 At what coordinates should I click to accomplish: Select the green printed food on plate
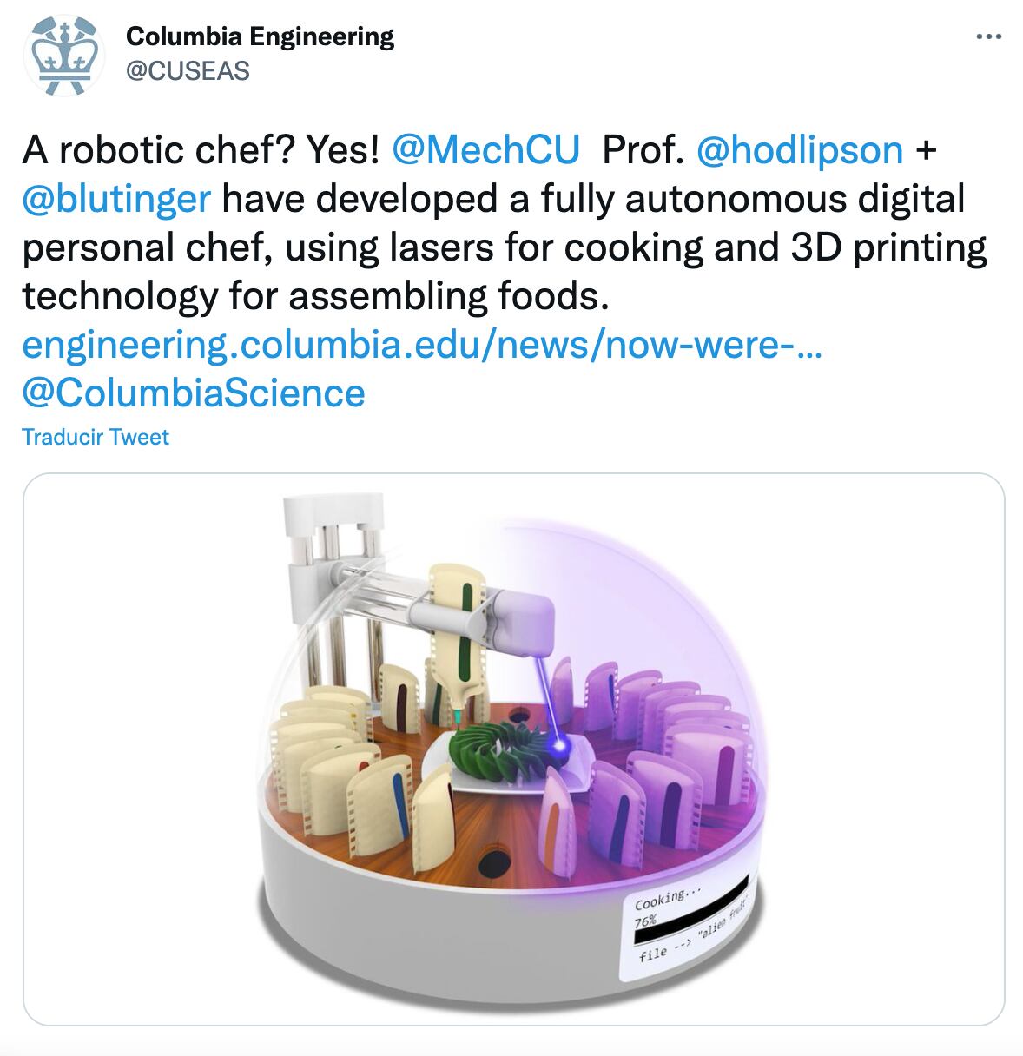[506, 750]
